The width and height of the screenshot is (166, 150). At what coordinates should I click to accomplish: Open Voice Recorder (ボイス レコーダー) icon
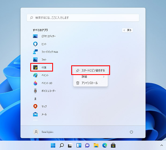[x=35, y=91]
